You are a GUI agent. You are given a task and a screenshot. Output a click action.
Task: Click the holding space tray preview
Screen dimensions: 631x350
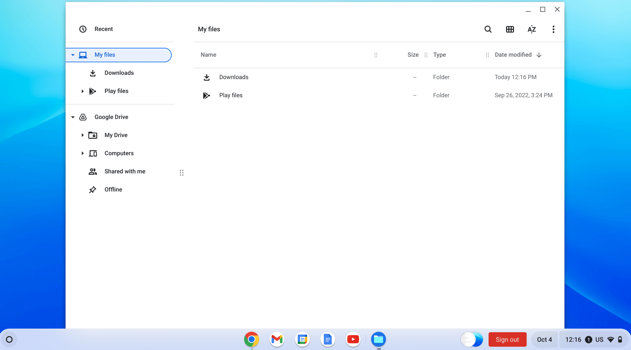(472, 339)
